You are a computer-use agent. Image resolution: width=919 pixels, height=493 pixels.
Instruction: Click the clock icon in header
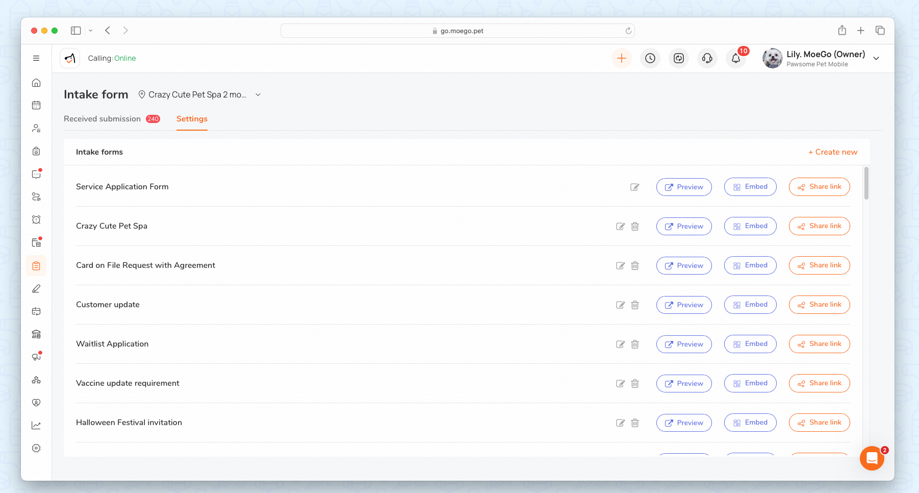(650, 58)
